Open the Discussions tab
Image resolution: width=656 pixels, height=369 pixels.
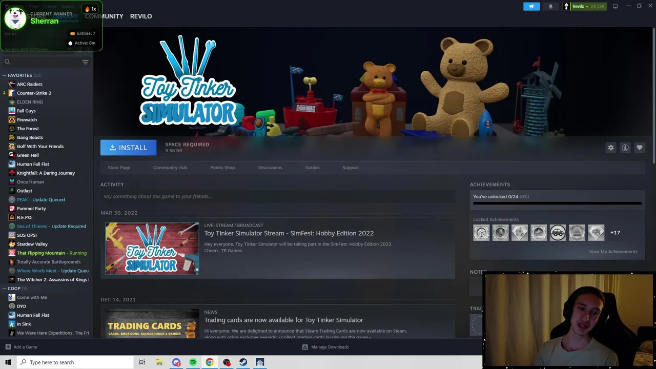click(270, 168)
